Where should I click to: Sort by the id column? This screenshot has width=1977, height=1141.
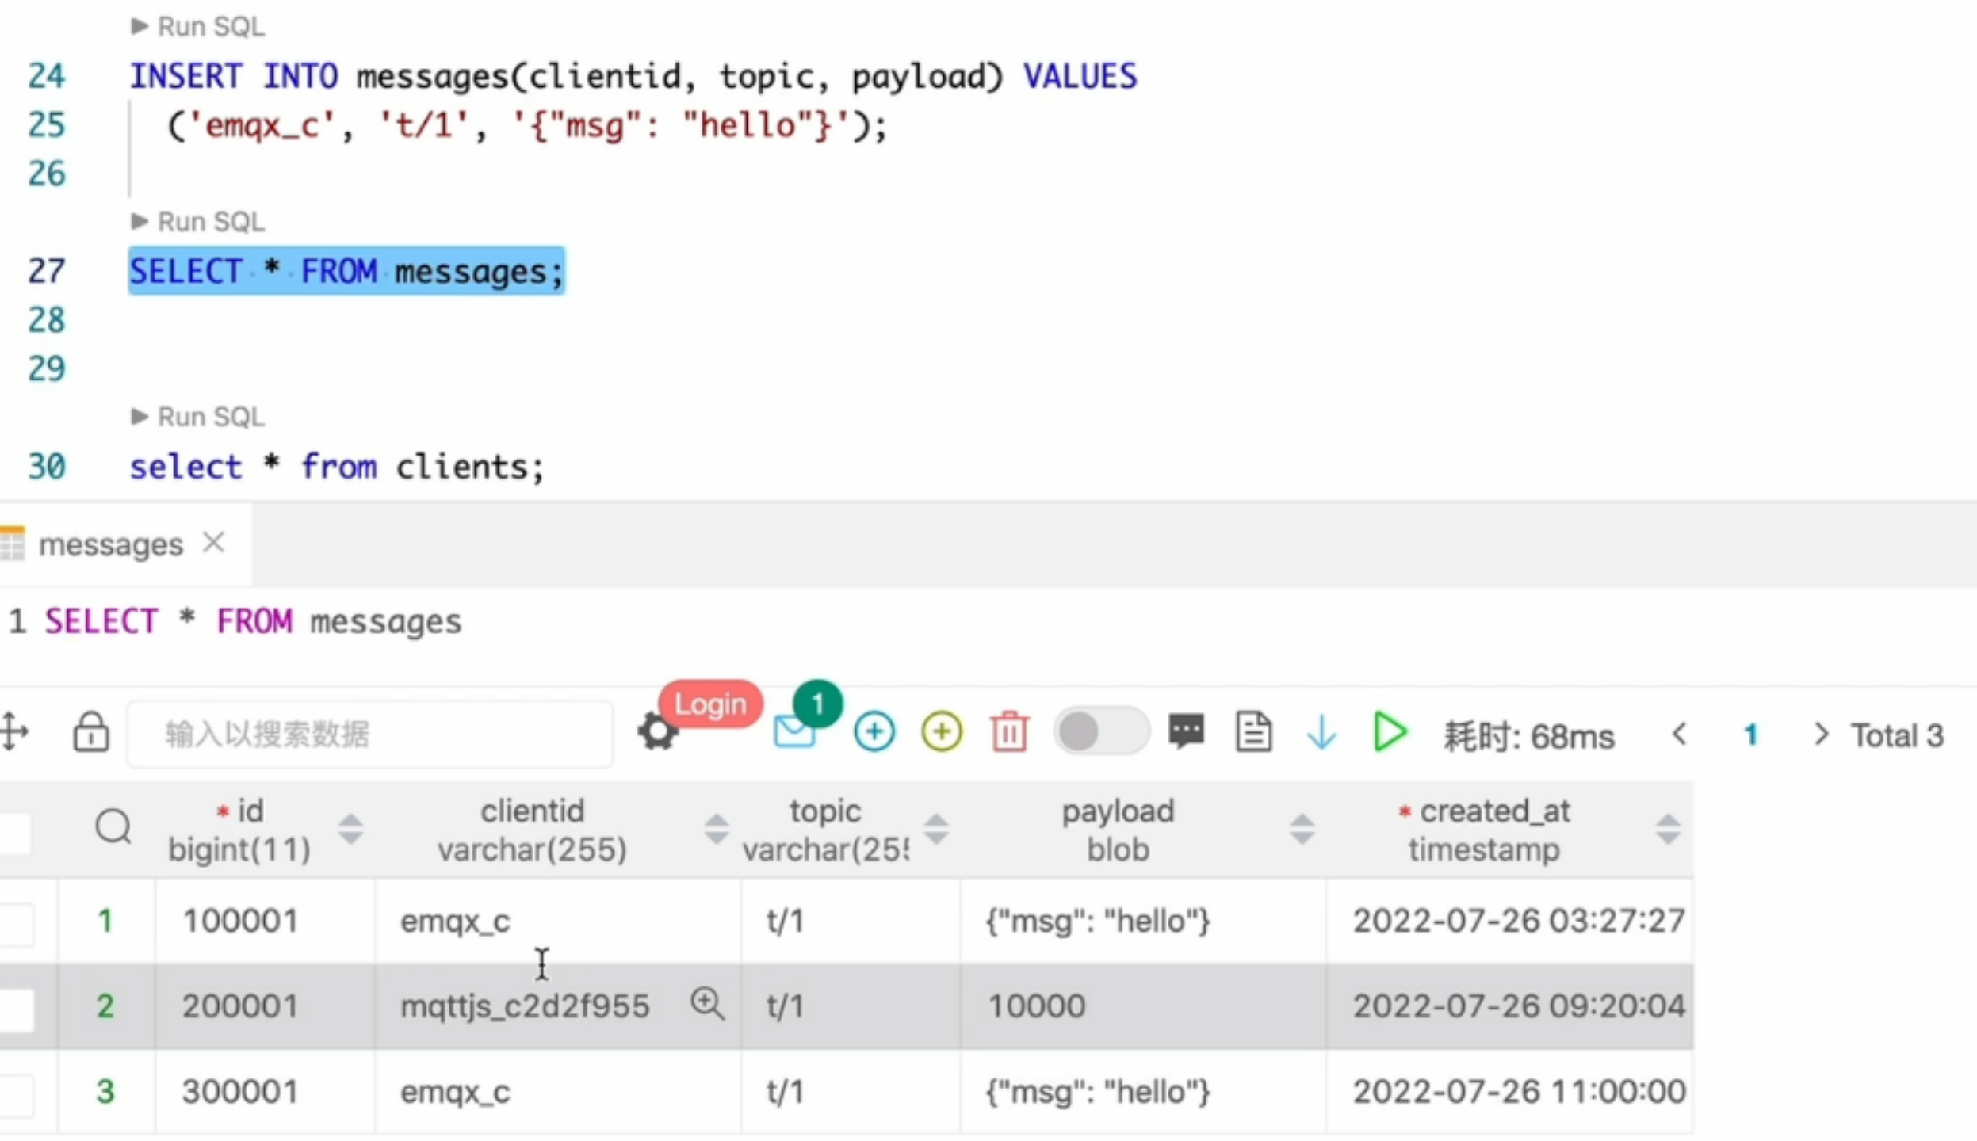click(350, 830)
